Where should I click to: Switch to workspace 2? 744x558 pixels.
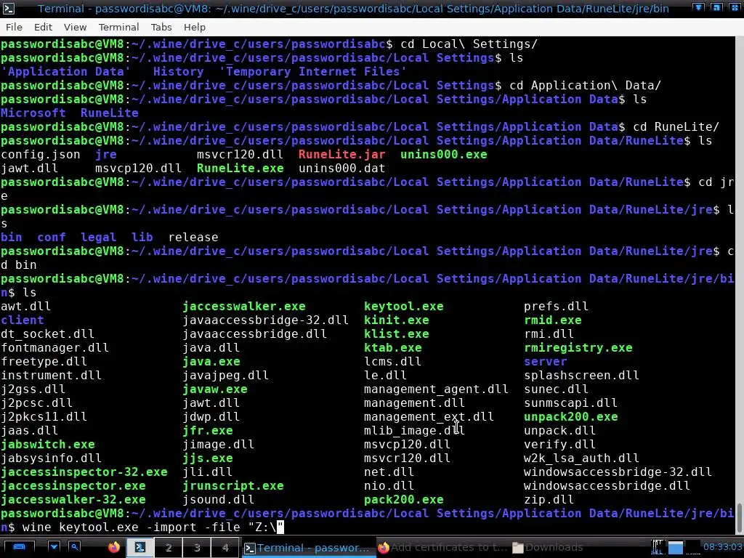(169, 547)
